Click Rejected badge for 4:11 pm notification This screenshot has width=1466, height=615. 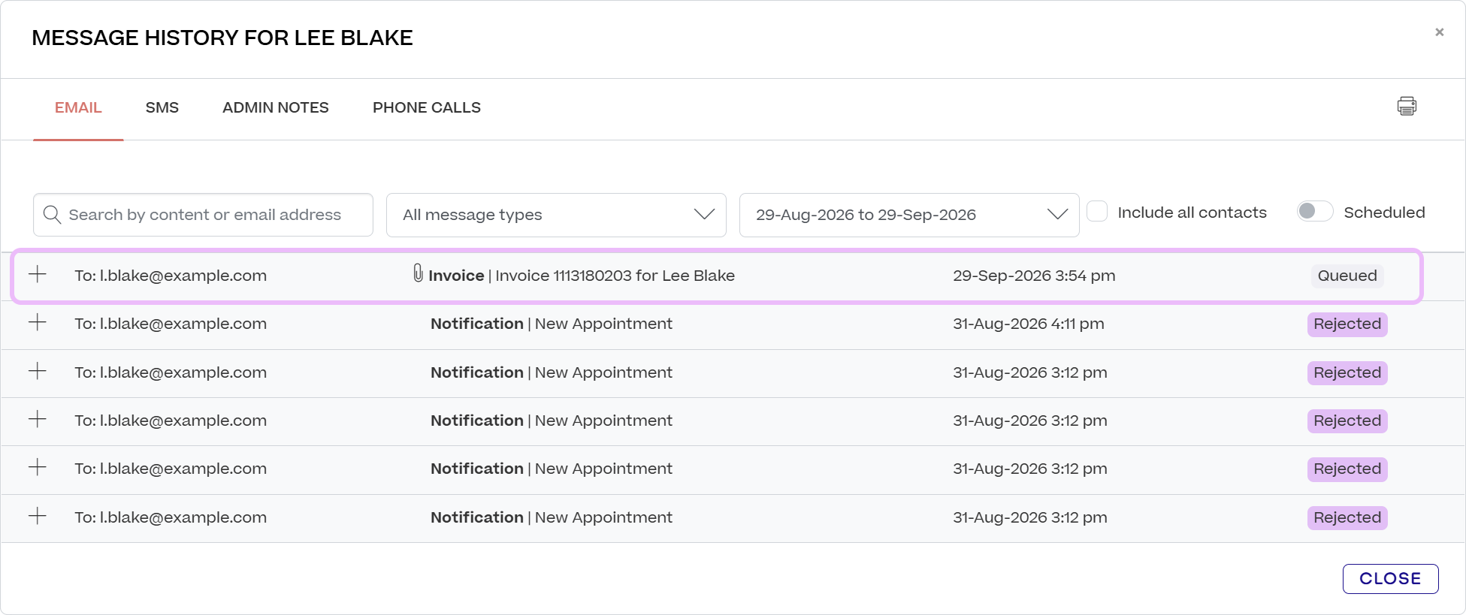click(1347, 324)
